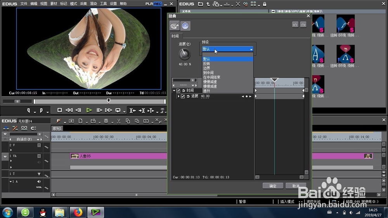Click the 序列1 sequence tab
Image resolution: width=388 pixels, height=218 pixels.
coord(57,128)
